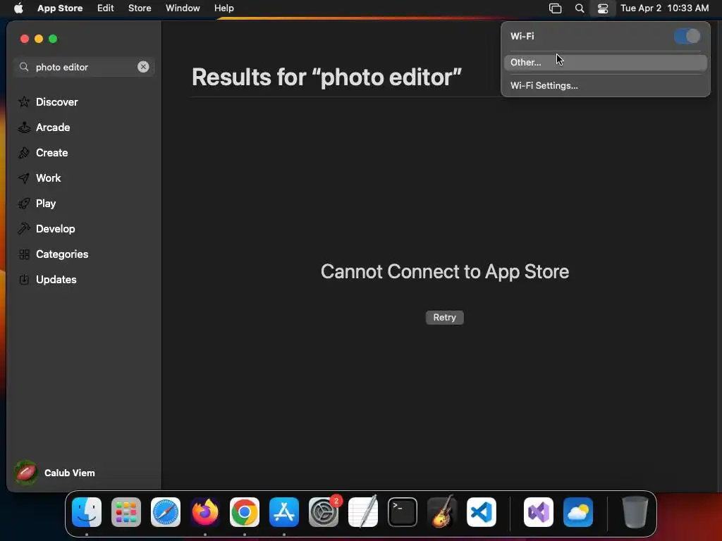The height and width of the screenshot is (541, 722).
Task: Open the Weather app in Dock
Action: point(578,512)
